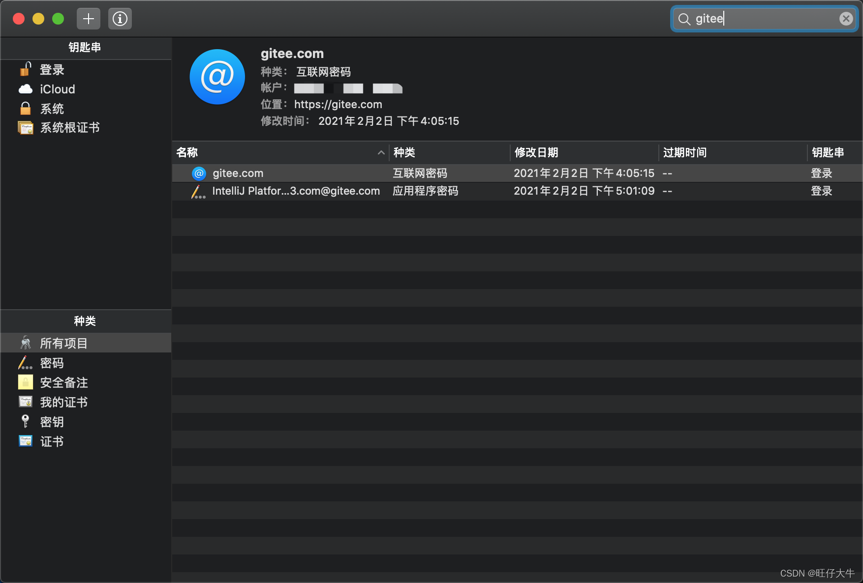Sort by 修改日期 column header

click(585, 152)
